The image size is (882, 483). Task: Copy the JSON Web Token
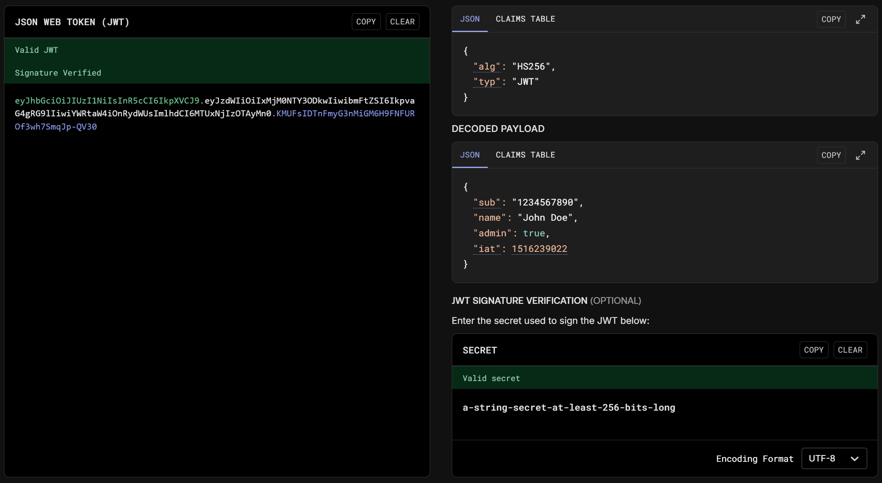coord(366,22)
